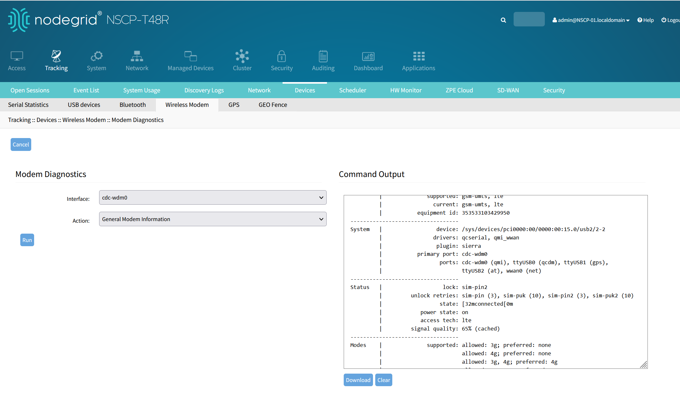Viewport: 680px width, 400px height.
Task: Switch to Discovery Logs tab
Action: (204, 90)
